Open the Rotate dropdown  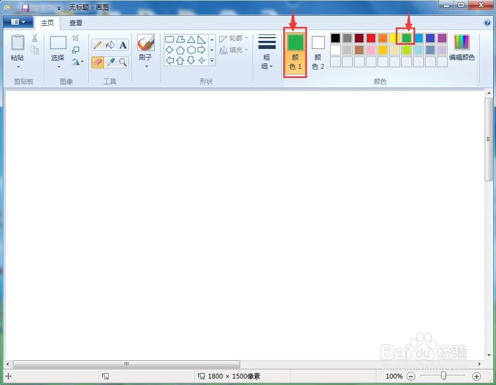(77, 62)
